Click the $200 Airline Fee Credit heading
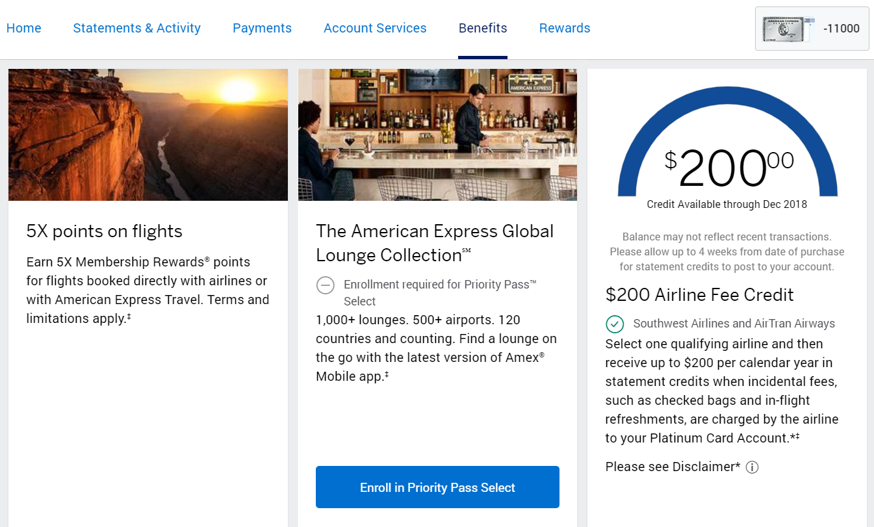This screenshot has width=874, height=527. pos(699,295)
